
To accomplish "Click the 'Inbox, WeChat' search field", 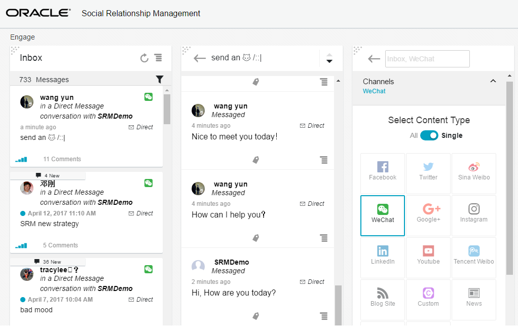I will point(427,59).
